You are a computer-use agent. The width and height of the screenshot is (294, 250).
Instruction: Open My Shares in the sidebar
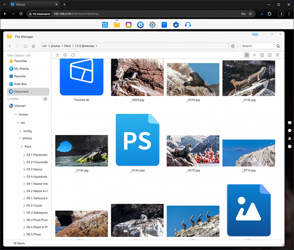[x=21, y=69]
